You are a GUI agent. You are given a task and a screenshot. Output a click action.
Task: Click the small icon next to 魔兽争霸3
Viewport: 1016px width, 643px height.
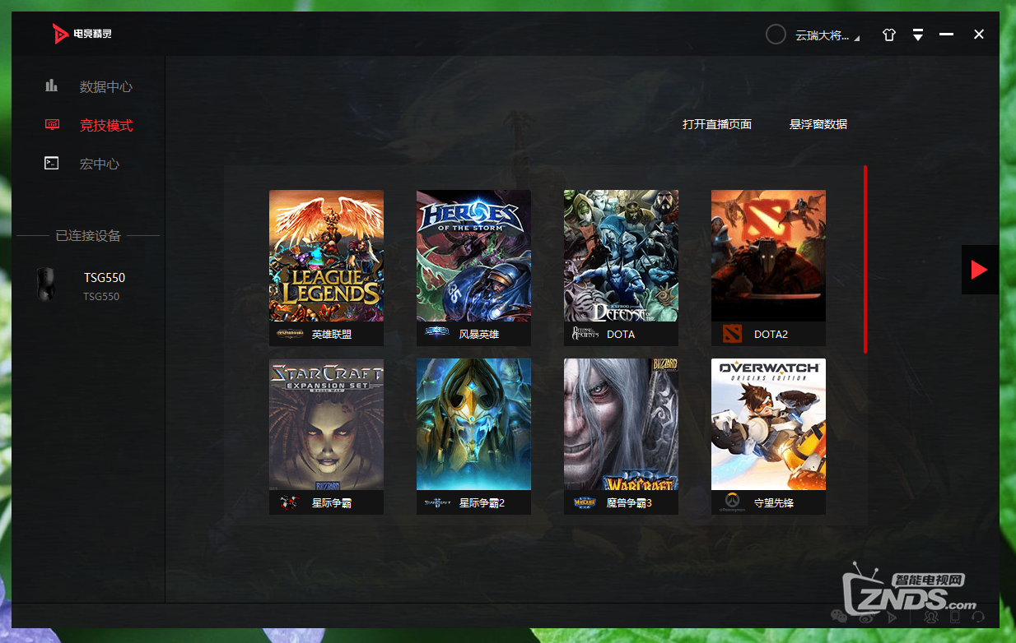(x=585, y=502)
